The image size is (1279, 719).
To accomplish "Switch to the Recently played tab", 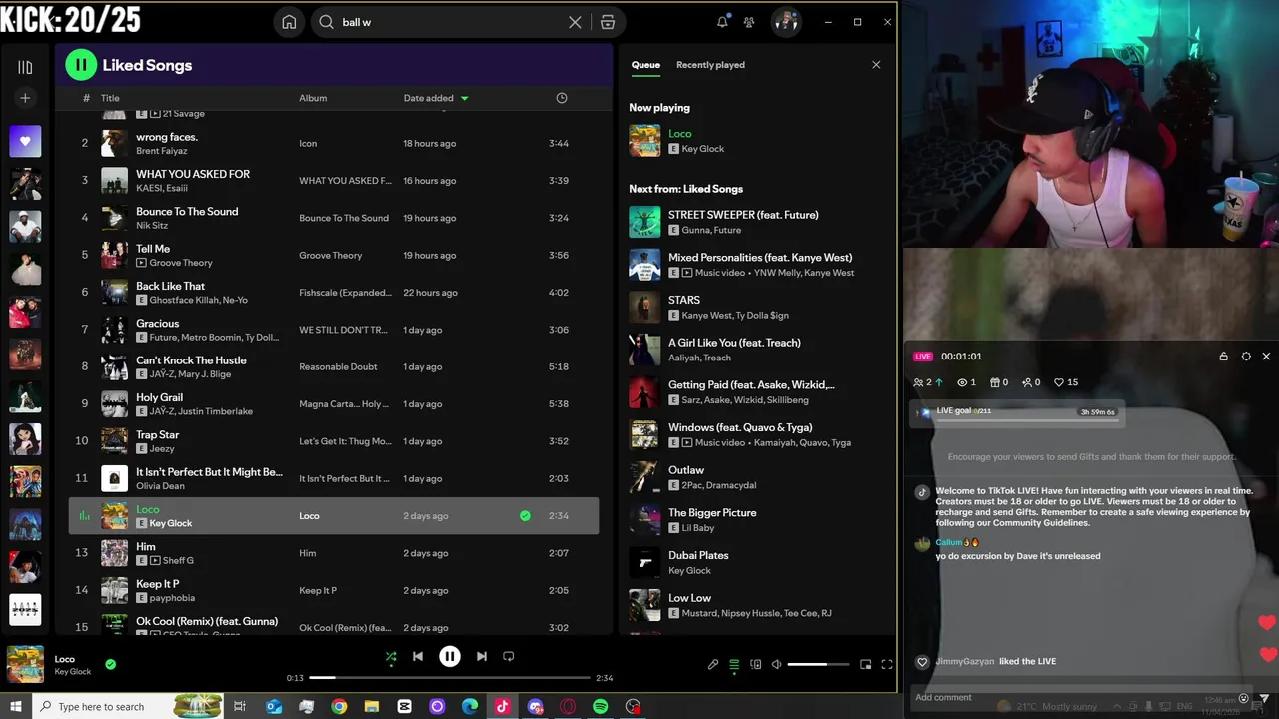I will [x=710, y=65].
